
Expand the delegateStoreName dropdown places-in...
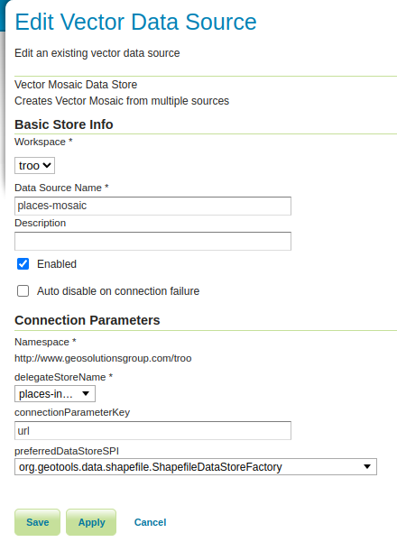point(55,394)
